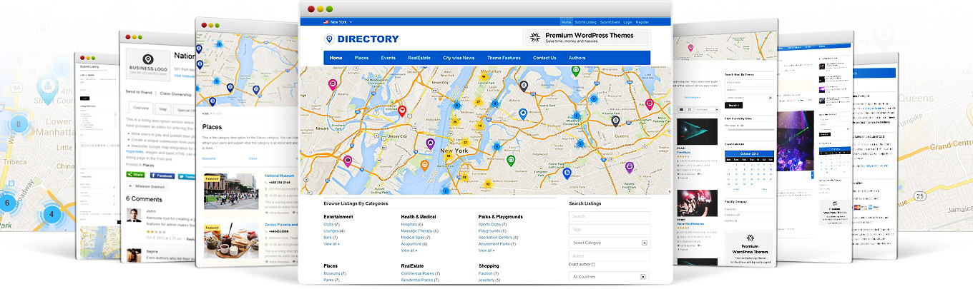Open the Submit Listing top link
Viewport: 973px width, 289px height.
[586, 22]
